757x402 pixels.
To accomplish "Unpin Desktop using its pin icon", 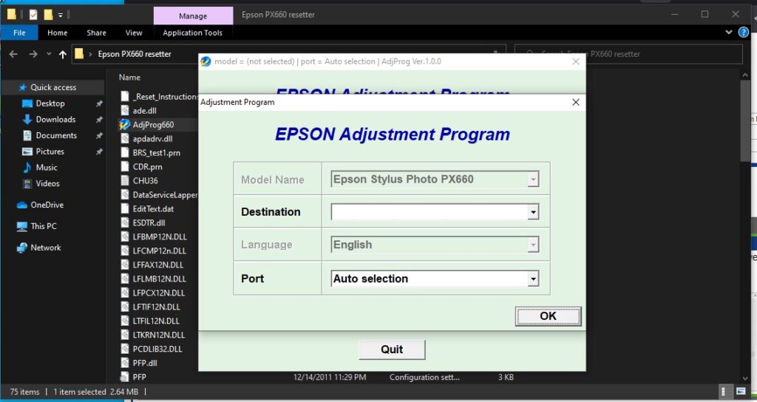I will 99,103.
